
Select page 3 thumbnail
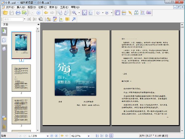click(21, 110)
